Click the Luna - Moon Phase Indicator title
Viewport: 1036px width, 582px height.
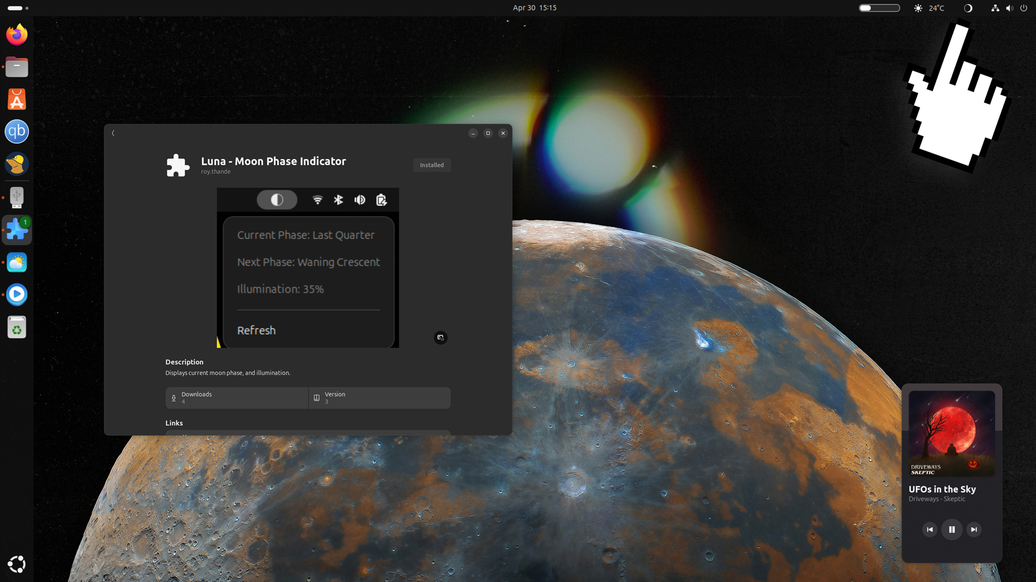click(273, 161)
